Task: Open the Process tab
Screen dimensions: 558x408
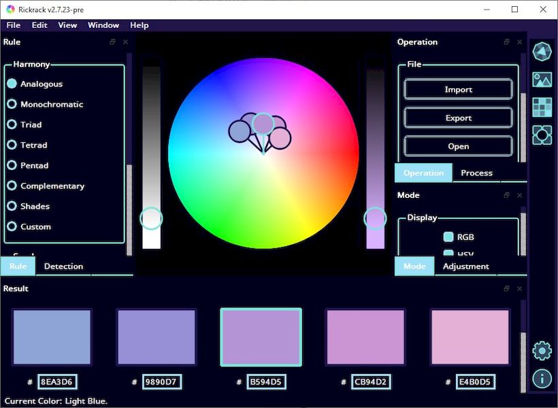Action: point(476,173)
